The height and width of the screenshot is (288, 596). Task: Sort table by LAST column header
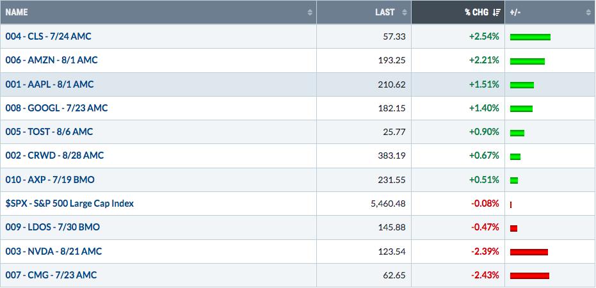click(x=364, y=12)
